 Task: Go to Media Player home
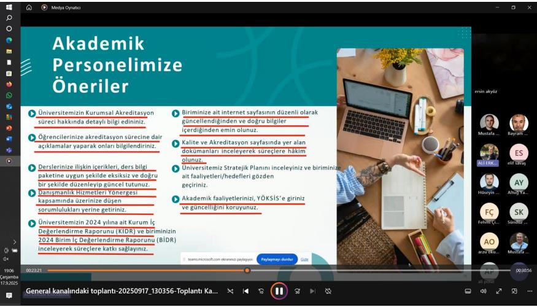29,7
